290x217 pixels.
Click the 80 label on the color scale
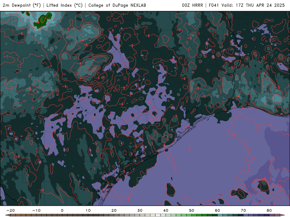point(269,210)
